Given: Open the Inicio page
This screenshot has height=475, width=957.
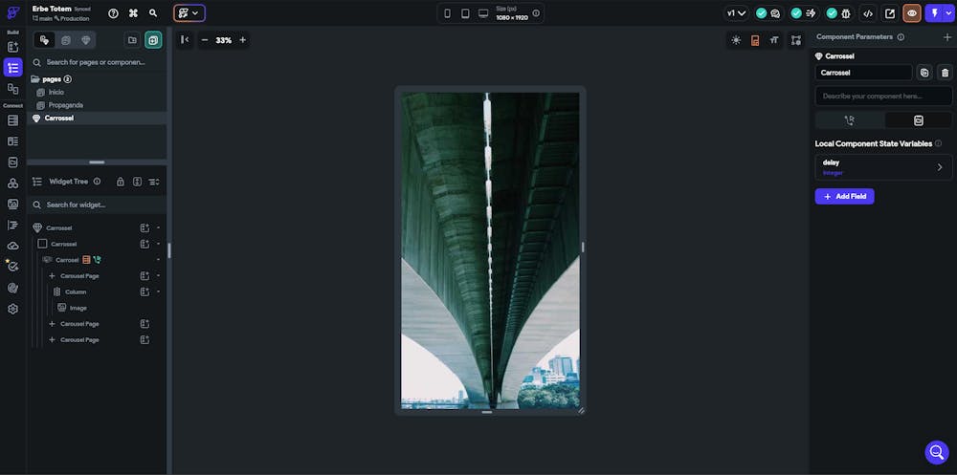Looking at the screenshot, I should (x=56, y=92).
